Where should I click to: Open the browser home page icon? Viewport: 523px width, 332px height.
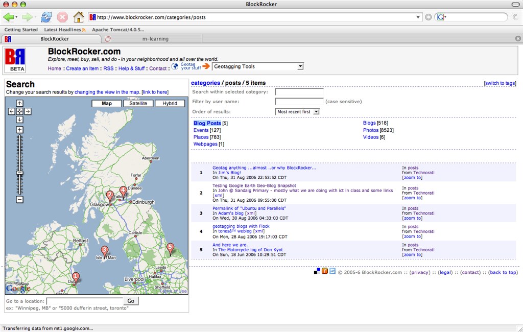click(78, 17)
